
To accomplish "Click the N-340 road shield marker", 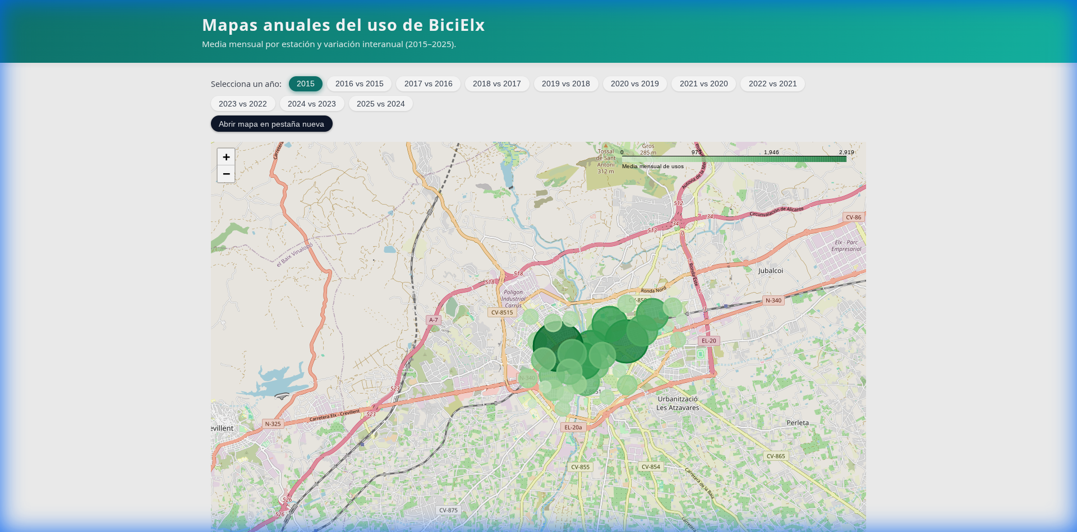I will click(774, 300).
